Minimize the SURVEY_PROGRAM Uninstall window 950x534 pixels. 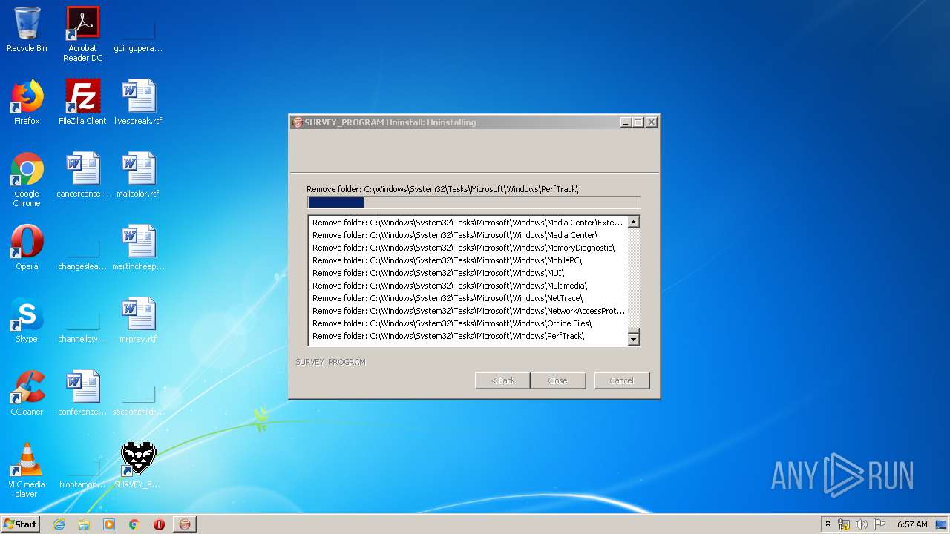coord(625,122)
